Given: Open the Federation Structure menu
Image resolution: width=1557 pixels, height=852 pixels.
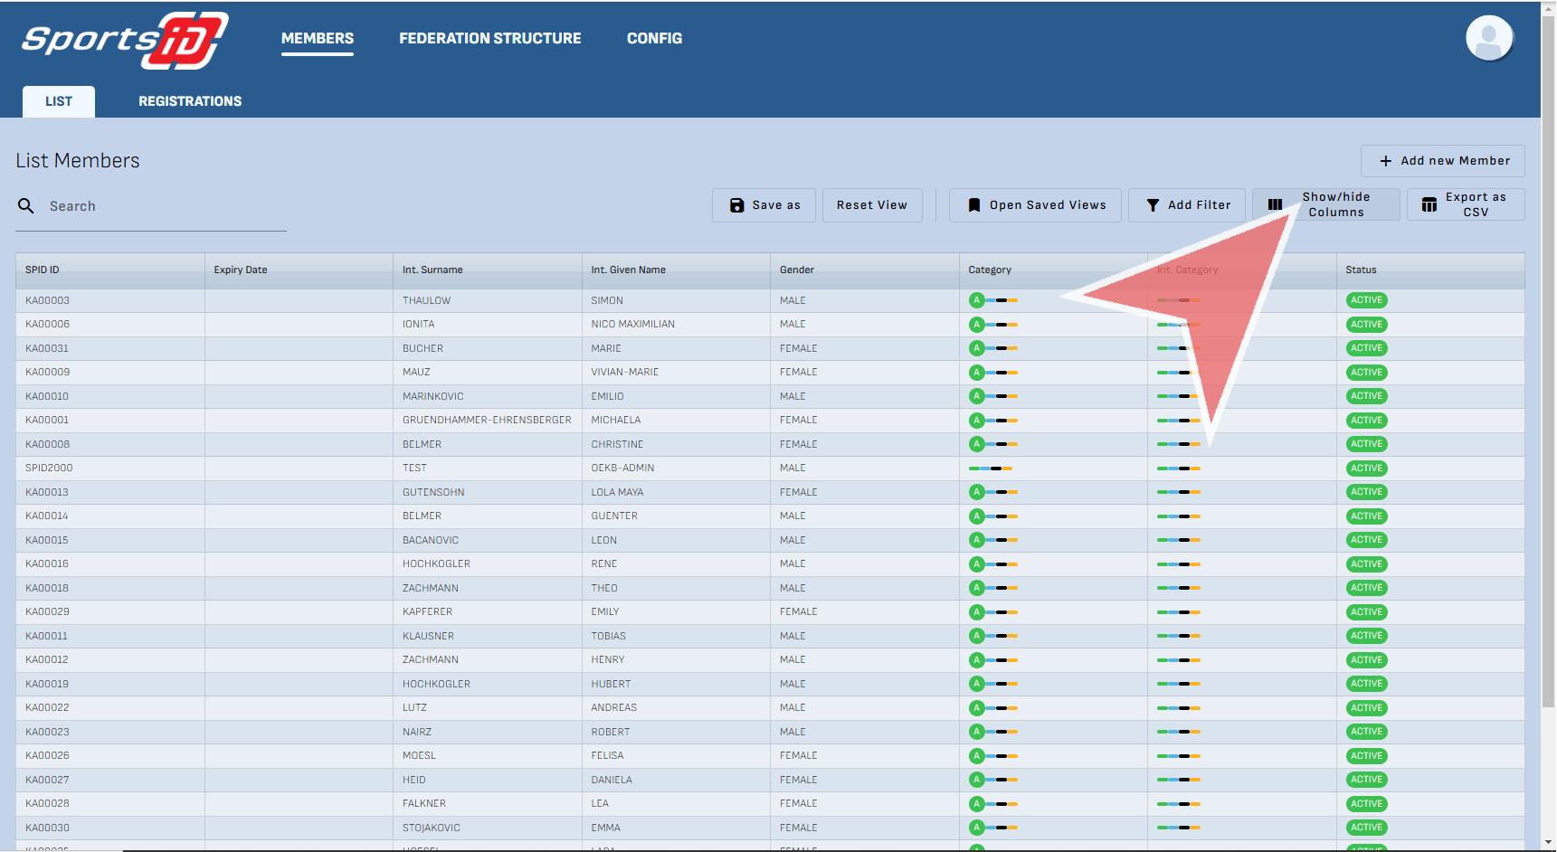Looking at the screenshot, I should [489, 38].
